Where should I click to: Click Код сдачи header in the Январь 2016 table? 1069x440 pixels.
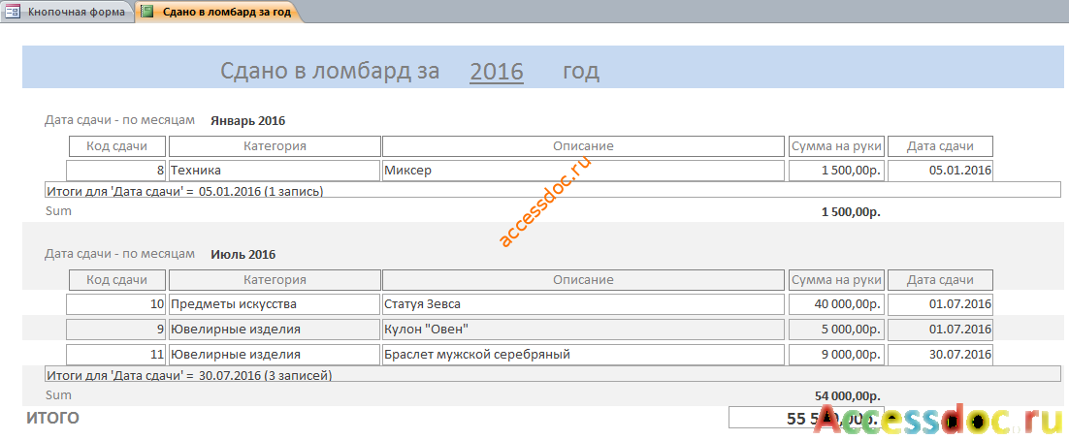click(117, 145)
